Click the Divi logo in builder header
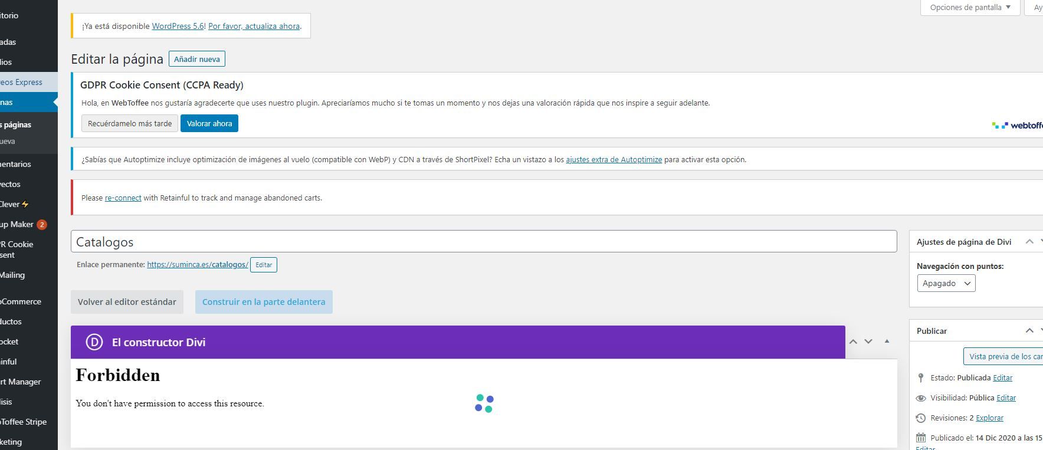The image size is (1043, 450). 94,342
